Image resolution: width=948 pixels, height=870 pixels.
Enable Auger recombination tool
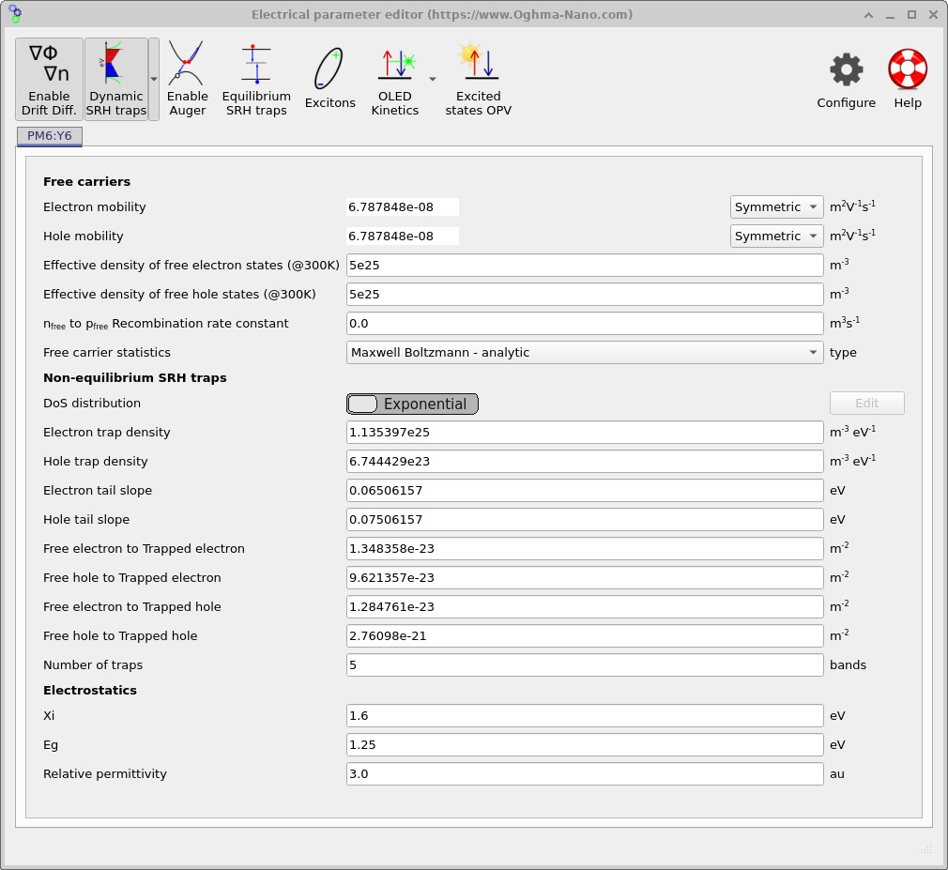188,79
